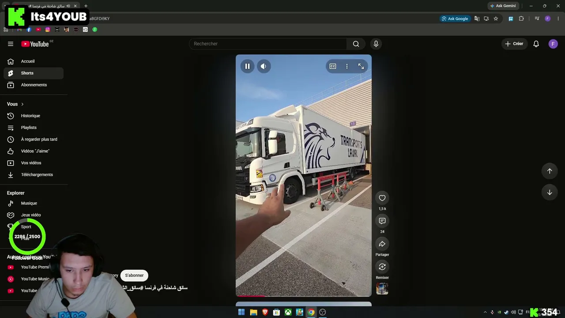Screen dimensions: 565x318
Task: Switch the Short to fullscreen
Action: pos(361,66)
